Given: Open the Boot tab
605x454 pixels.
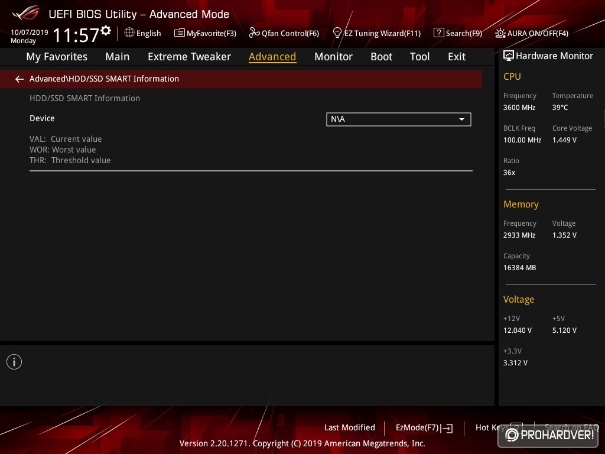Looking at the screenshot, I should (381, 57).
